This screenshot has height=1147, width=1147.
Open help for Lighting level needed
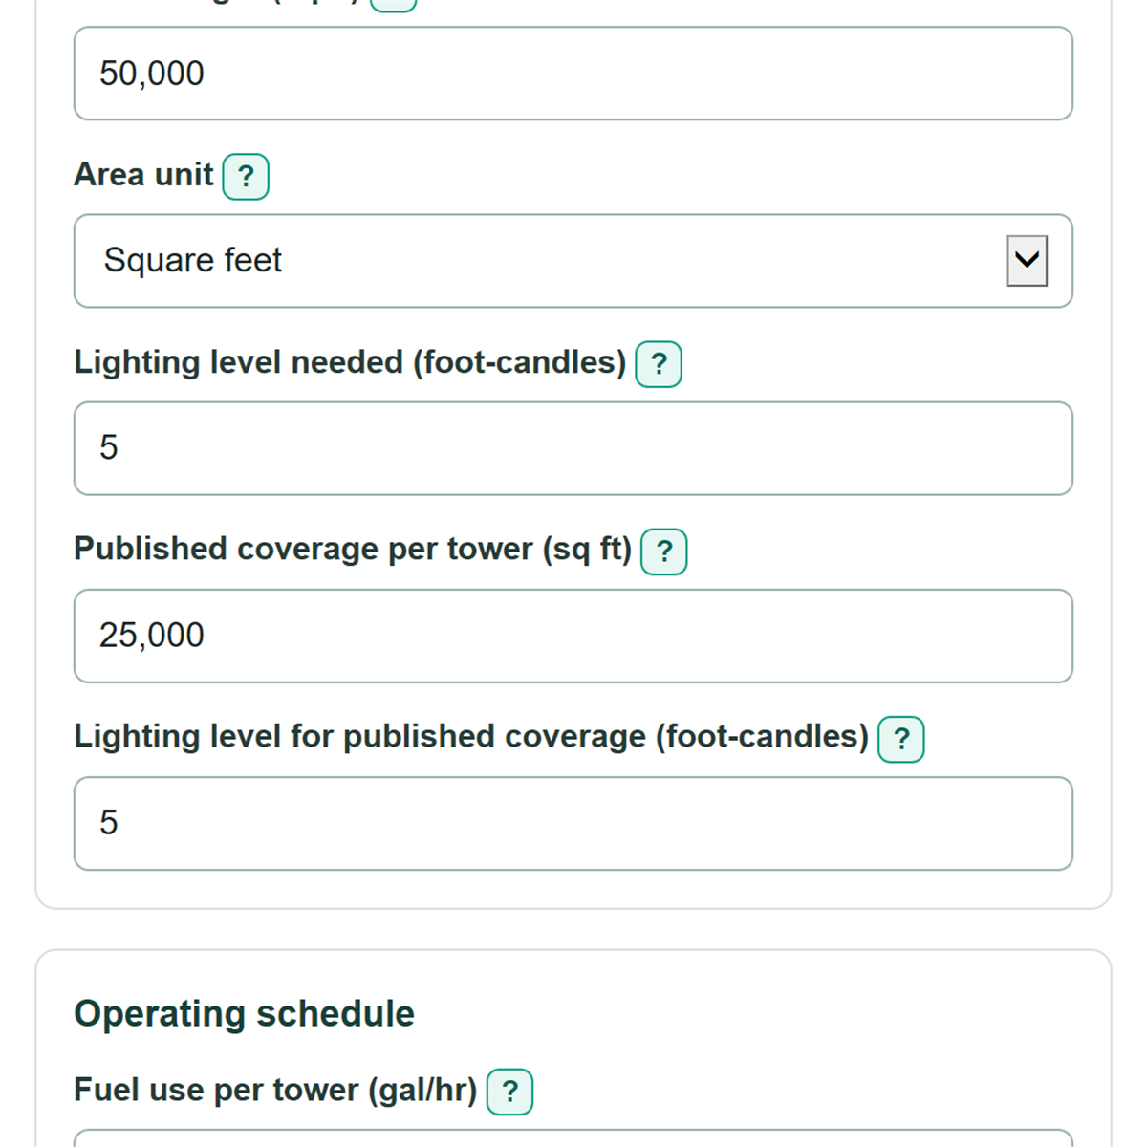(x=659, y=364)
